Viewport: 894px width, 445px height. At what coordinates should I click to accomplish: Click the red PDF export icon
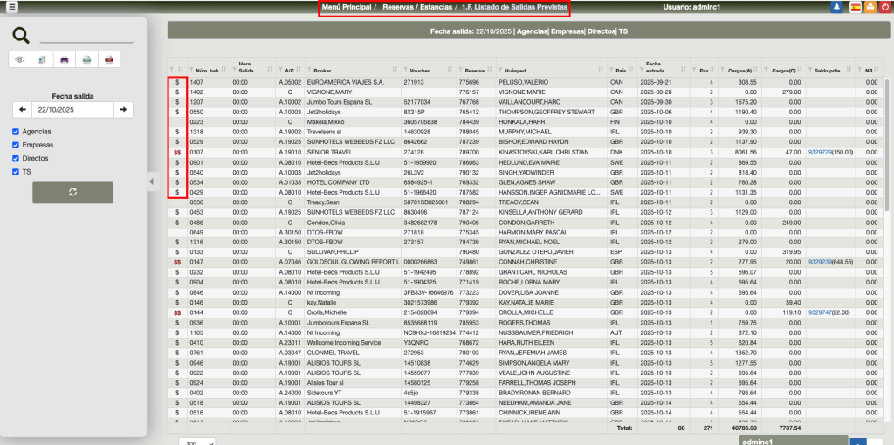point(108,59)
